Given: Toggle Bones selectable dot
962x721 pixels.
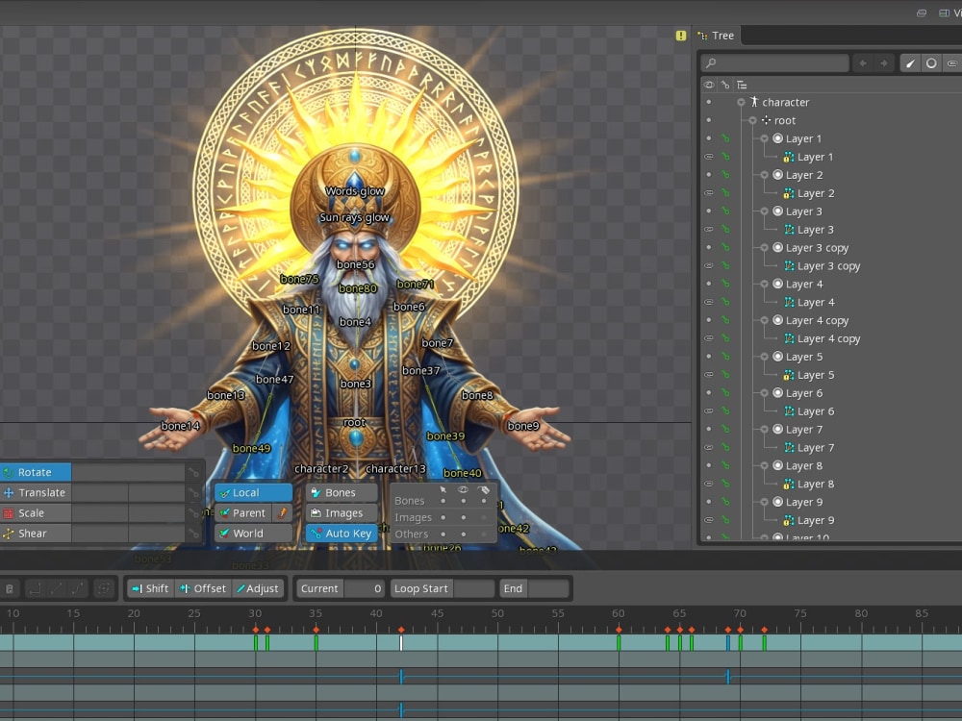Looking at the screenshot, I should (x=443, y=501).
